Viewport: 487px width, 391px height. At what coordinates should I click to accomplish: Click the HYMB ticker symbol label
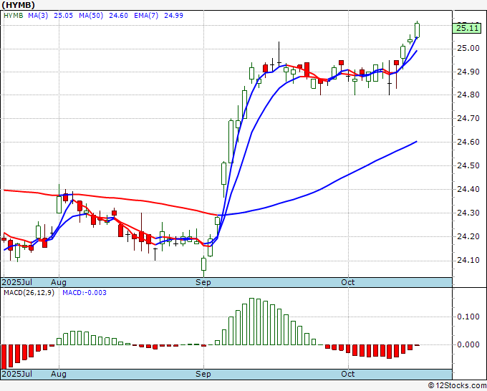[x=17, y=4]
